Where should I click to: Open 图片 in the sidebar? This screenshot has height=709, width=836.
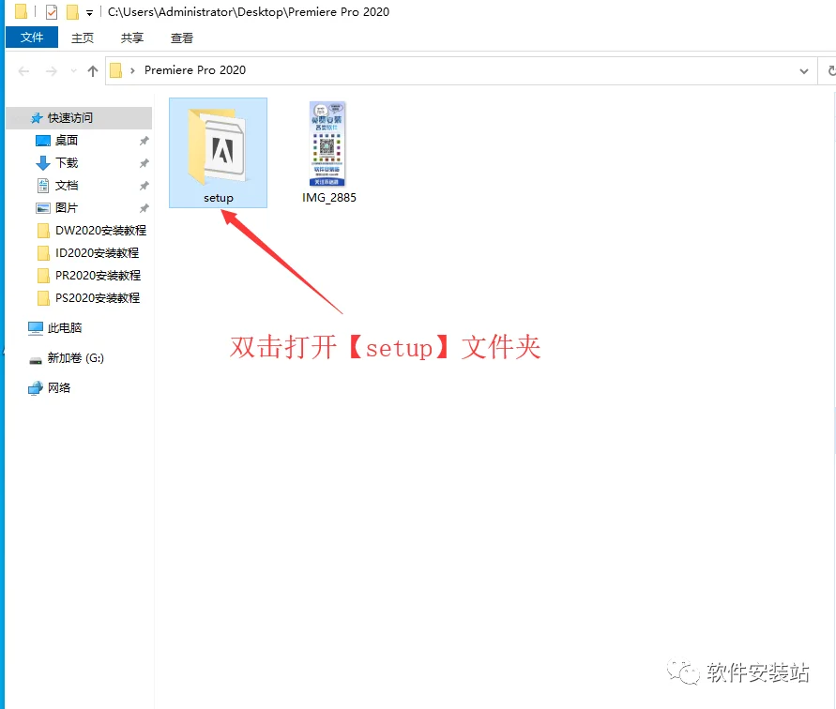(x=66, y=208)
